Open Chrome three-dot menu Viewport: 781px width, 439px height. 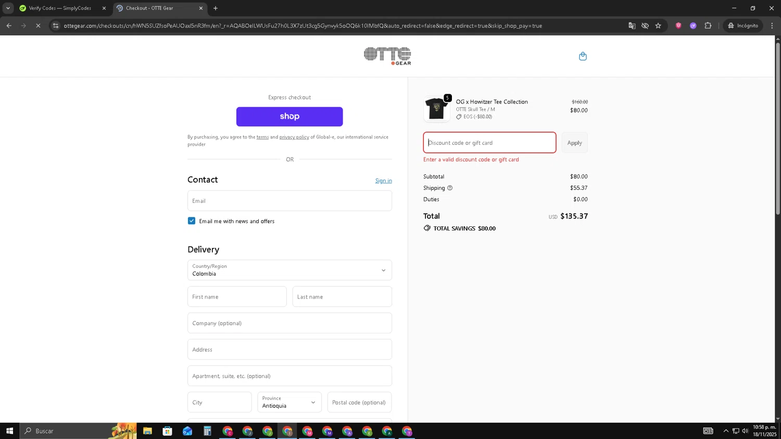772,25
